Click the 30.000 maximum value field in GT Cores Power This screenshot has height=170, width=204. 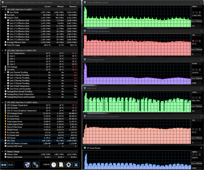(197, 152)
